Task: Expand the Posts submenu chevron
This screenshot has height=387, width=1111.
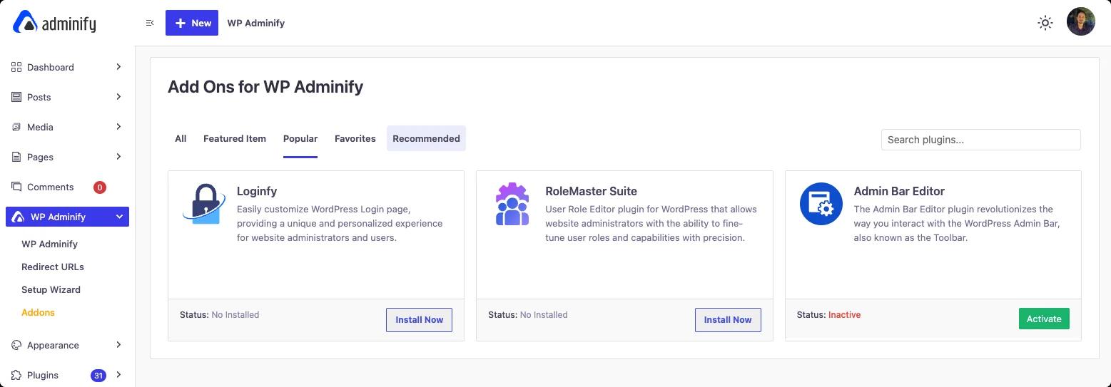Action: 118,97
